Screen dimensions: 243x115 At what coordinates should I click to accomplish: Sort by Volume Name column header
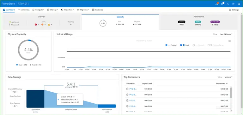click(x=131, y=83)
